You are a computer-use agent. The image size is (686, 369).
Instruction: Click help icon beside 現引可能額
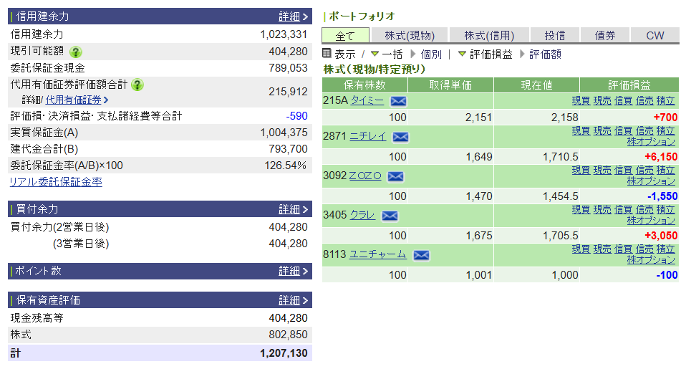pyautogui.click(x=76, y=52)
